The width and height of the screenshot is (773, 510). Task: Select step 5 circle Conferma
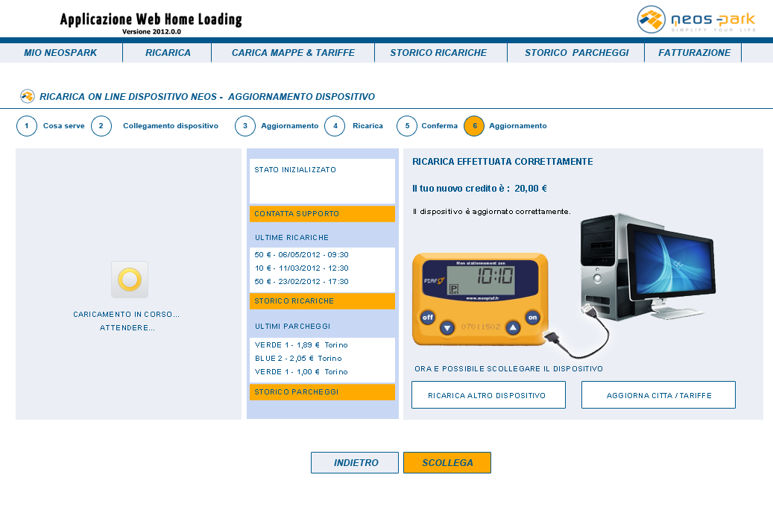407,126
